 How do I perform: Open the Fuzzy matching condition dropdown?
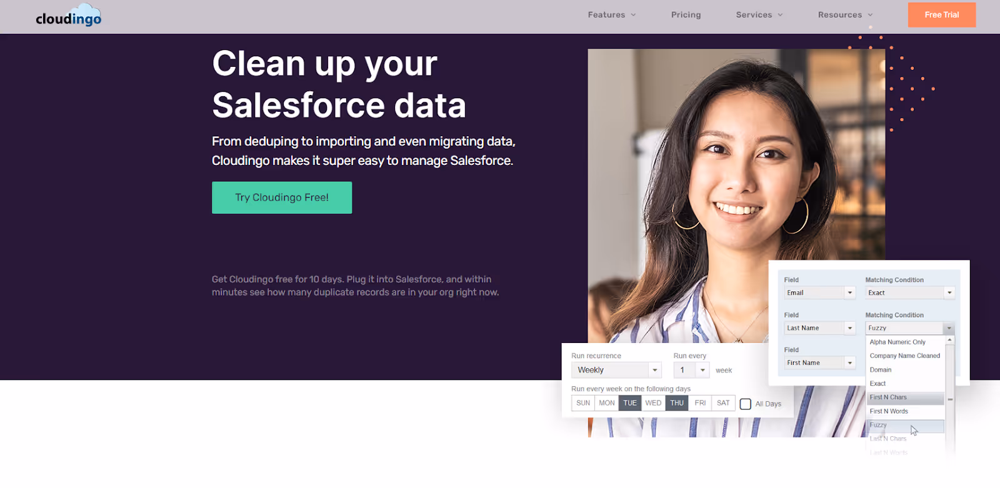[x=910, y=328]
